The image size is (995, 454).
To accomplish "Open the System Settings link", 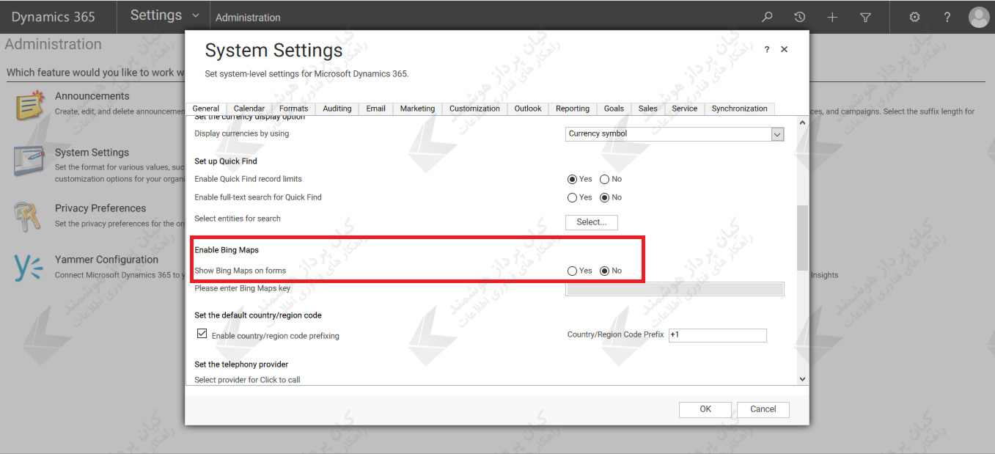I will click(x=92, y=153).
